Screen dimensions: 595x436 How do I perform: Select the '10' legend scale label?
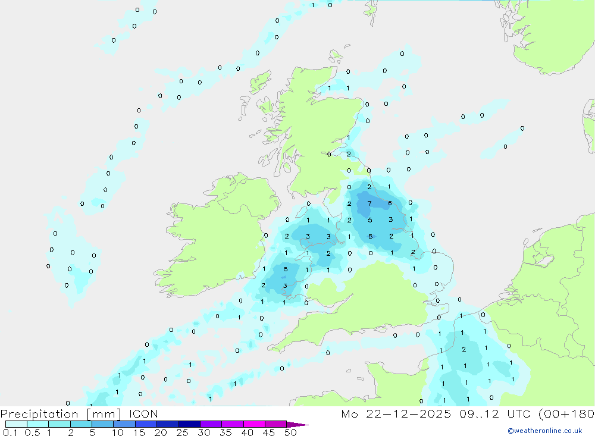coord(118,432)
